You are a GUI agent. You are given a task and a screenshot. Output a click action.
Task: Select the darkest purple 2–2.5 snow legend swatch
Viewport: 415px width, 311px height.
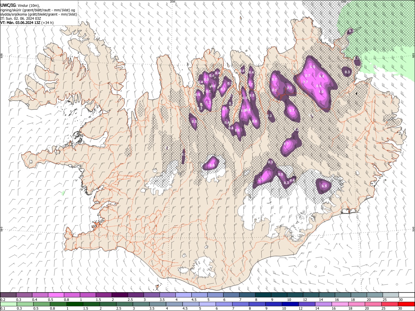click(119, 295)
